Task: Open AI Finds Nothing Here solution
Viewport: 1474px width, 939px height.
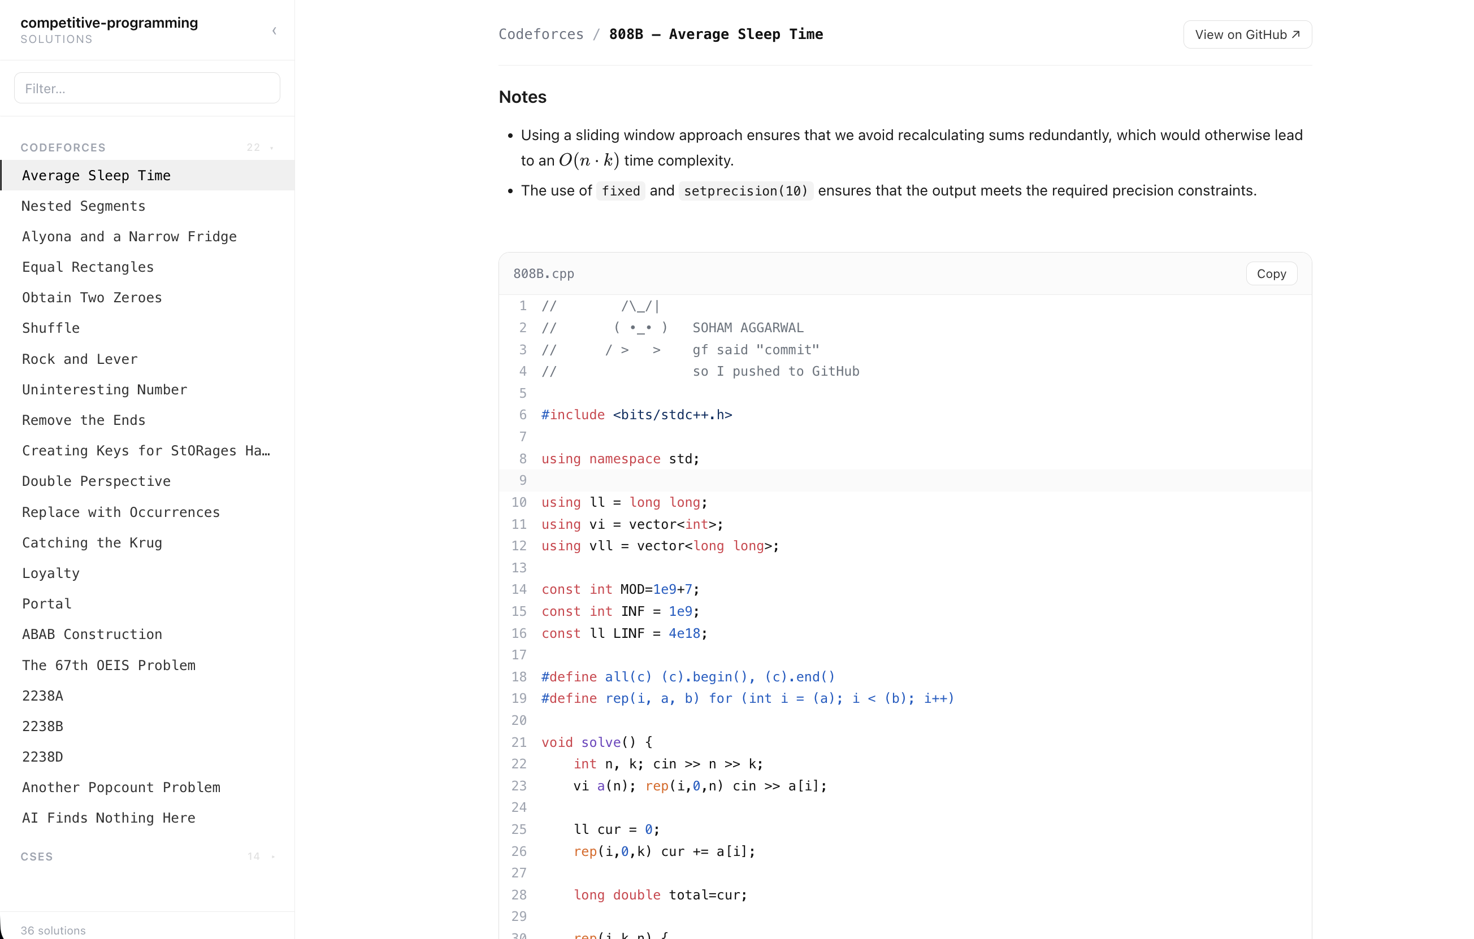Action: pos(147,818)
